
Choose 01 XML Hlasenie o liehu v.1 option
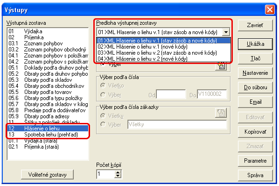click(x=163, y=41)
